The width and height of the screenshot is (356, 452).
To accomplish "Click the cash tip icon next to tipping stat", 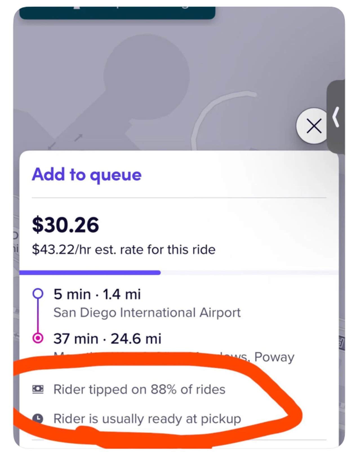I will (38, 389).
